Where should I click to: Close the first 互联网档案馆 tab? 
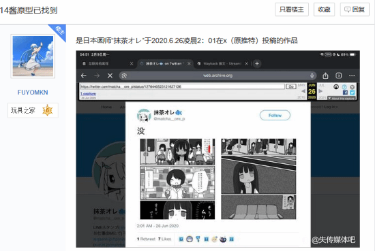(x=132, y=64)
